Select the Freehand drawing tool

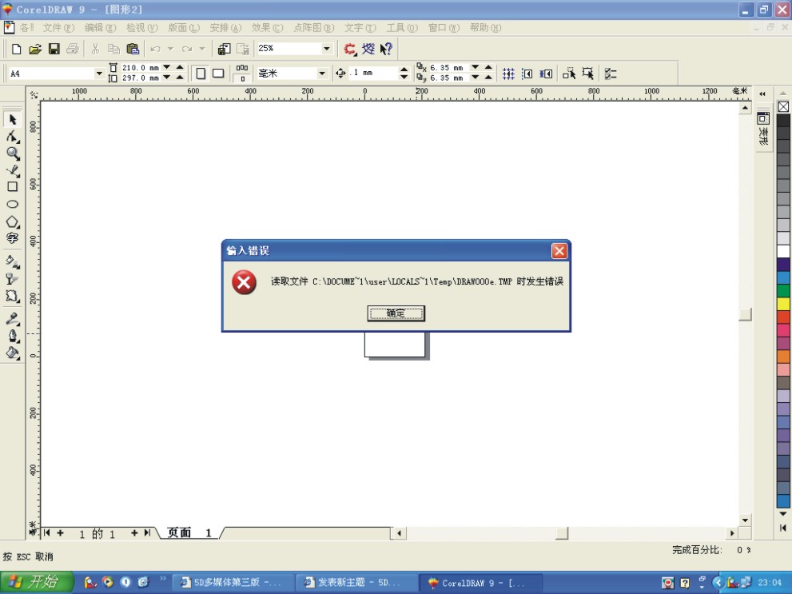coord(13,171)
